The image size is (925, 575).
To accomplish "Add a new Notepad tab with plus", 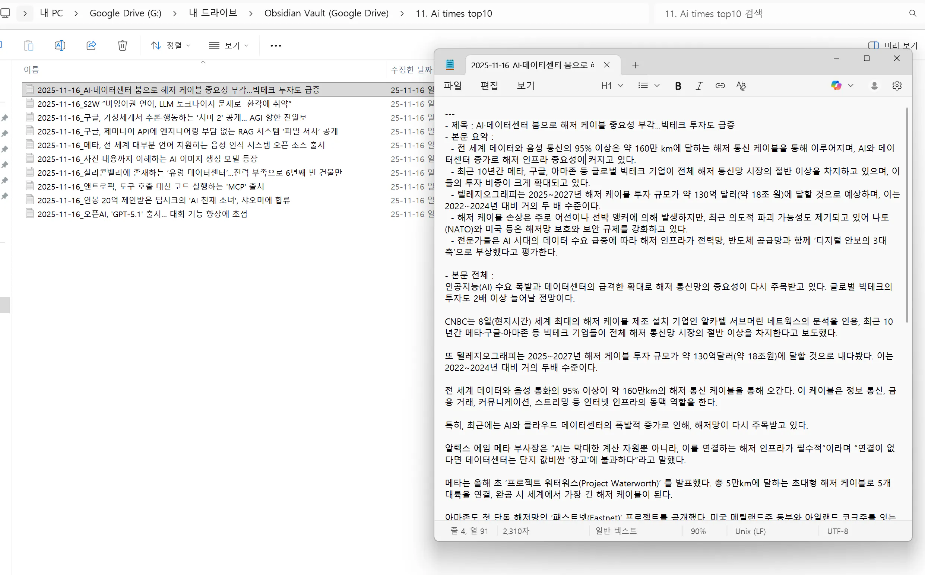I will point(635,65).
